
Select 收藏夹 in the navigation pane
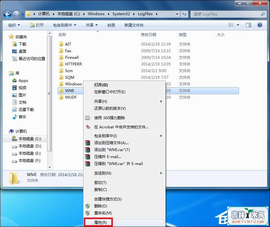pos(18,37)
